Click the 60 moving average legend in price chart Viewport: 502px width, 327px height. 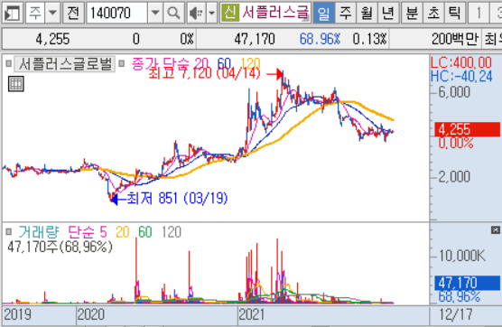[x=224, y=63]
